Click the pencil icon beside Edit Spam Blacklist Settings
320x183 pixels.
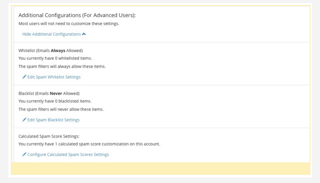[x=24, y=120]
